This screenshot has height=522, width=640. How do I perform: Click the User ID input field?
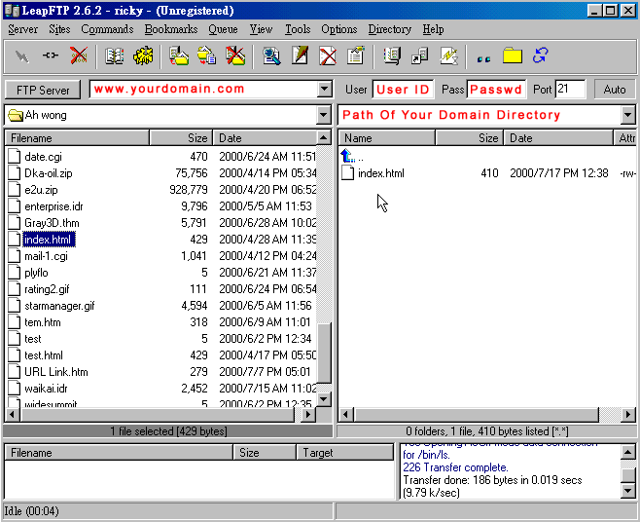click(x=403, y=90)
